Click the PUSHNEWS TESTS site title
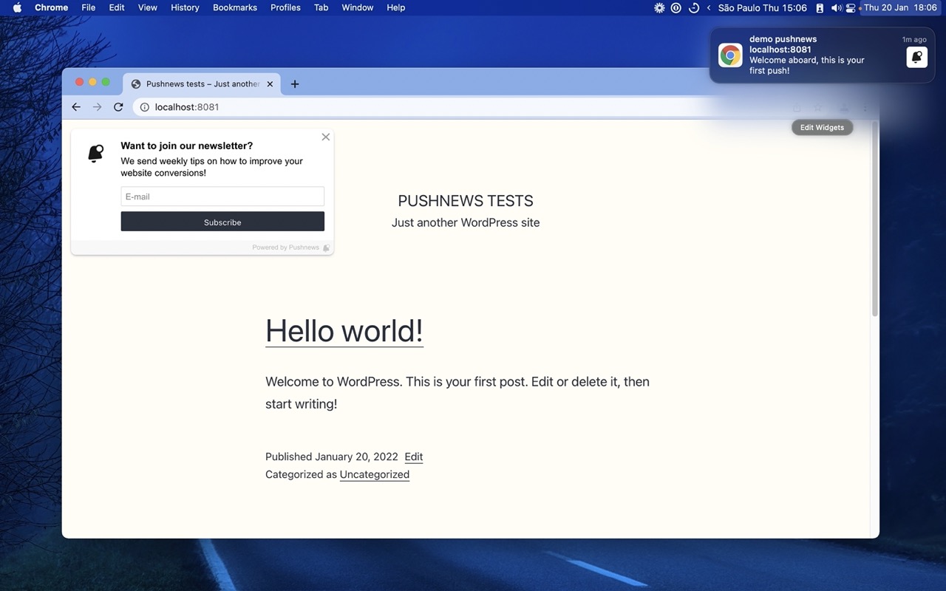 point(466,201)
